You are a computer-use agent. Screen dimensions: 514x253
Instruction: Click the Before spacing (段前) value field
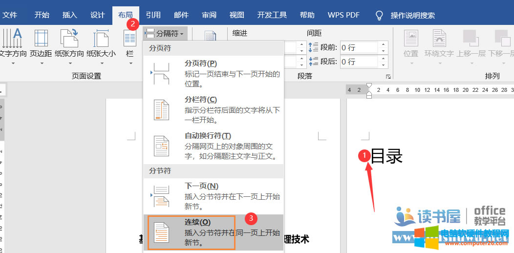click(359, 47)
